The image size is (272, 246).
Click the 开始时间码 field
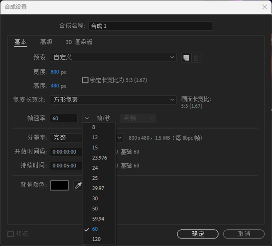click(x=66, y=152)
